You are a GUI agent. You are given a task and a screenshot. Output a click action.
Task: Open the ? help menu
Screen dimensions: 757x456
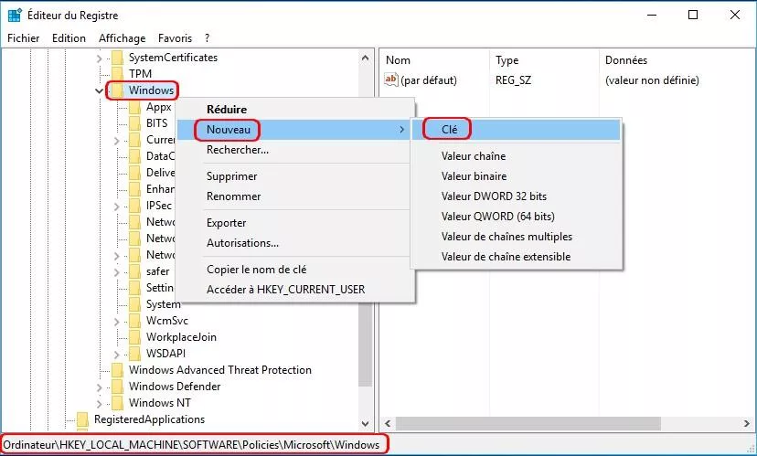(207, 38)
